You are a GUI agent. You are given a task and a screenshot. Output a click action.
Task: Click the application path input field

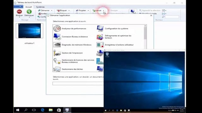[78, 83]
